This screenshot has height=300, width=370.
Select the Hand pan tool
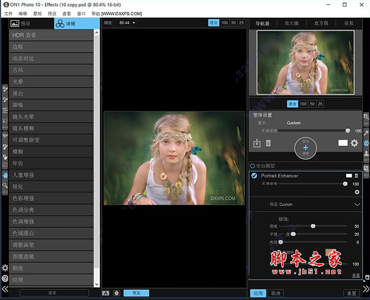point(5,174)
